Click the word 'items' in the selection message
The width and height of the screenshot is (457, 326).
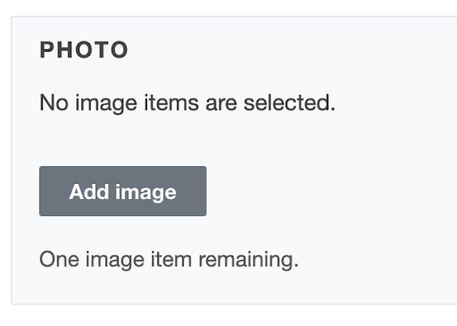pyautogui.click(x=171, y=103)
